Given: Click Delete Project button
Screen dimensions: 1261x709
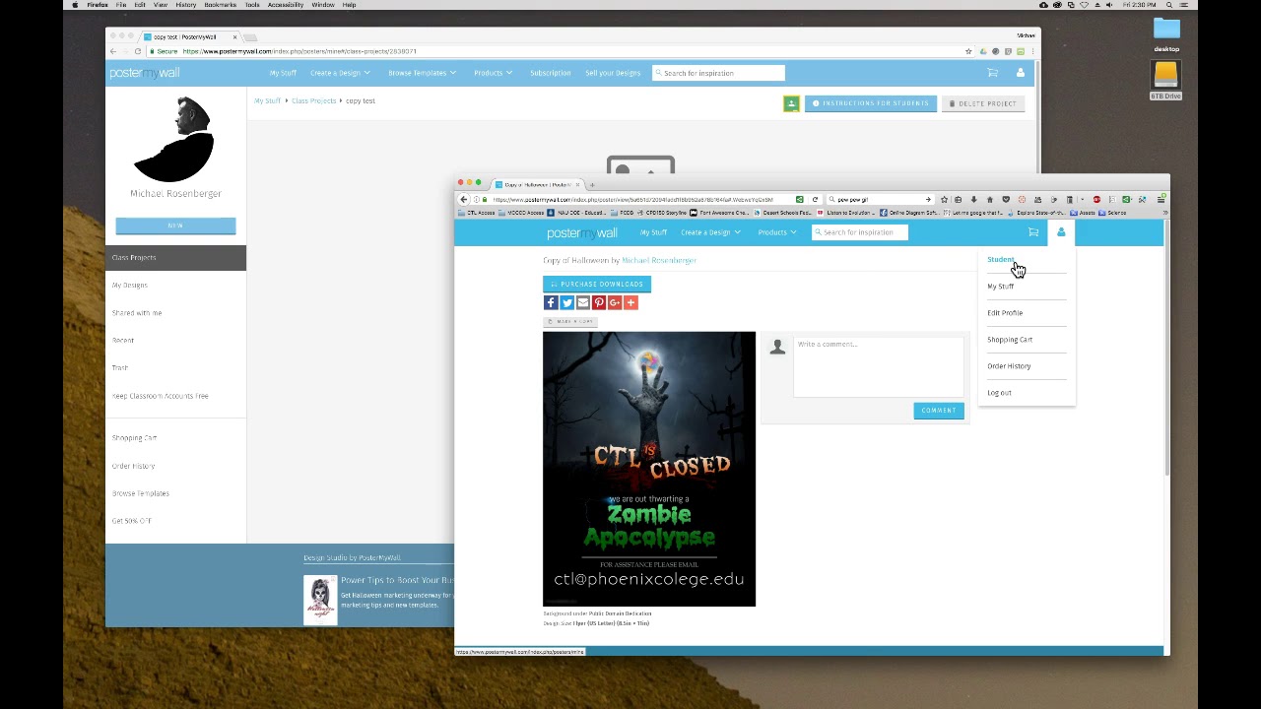Looking at the screenshot, I should point(983,103).
